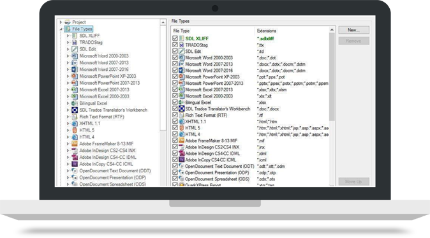The width and height of the screenshot is (430, 238).
Task: Click the New... button
Action: point(354,30)
